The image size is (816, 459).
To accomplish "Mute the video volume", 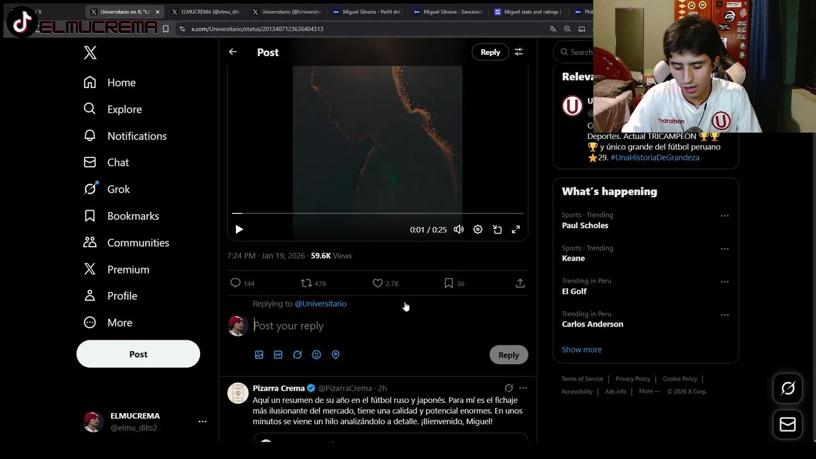I will 458,229.
